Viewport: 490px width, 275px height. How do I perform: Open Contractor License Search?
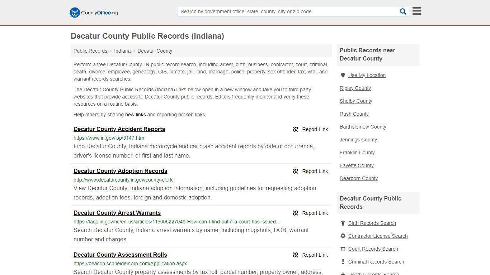pos(378,236)
